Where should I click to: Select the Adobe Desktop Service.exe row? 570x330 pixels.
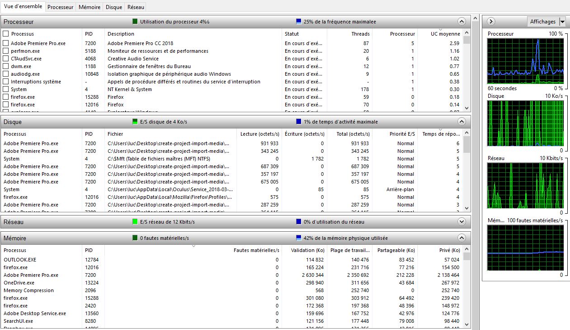pyautogui.click(x=232, y=313)
